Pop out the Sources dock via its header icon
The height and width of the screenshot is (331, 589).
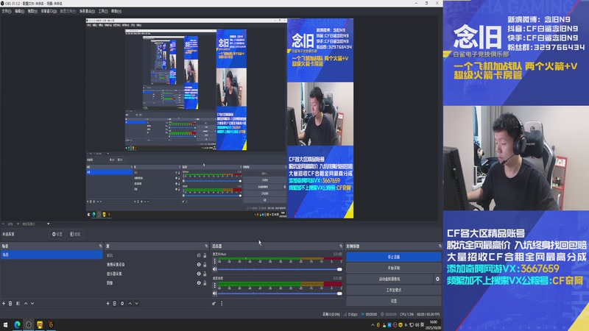(x=206, y=246)
